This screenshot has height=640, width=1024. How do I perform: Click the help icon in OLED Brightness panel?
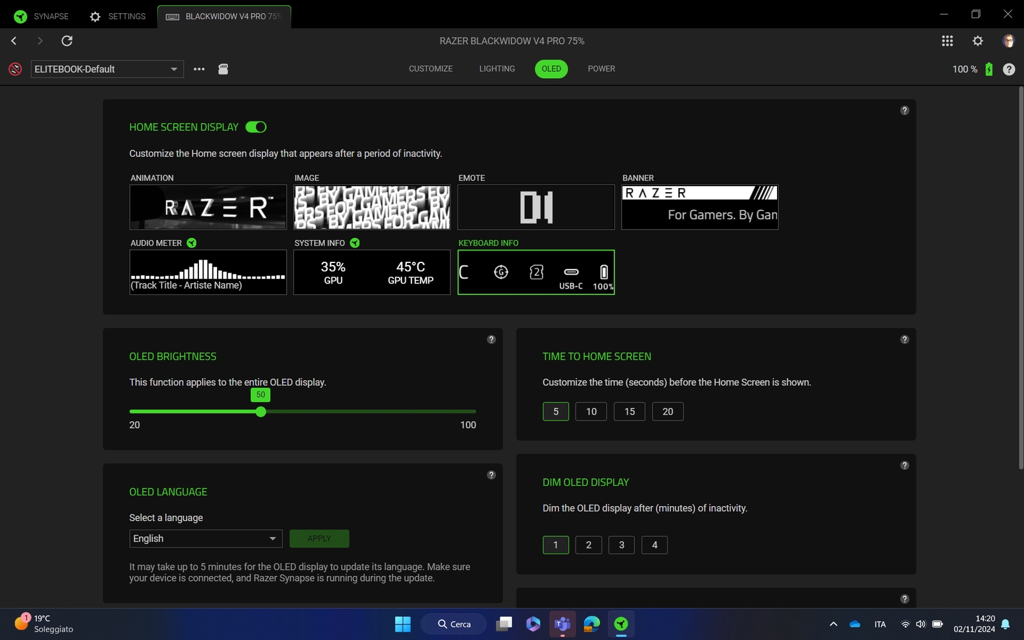pyautogui.click(x=492, y=339)
